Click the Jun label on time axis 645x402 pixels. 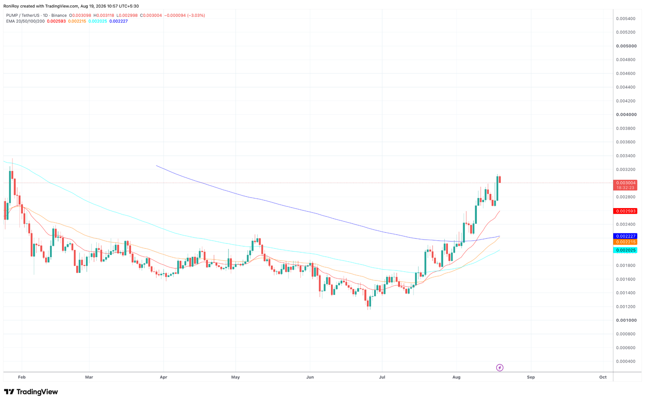(310, 377)
